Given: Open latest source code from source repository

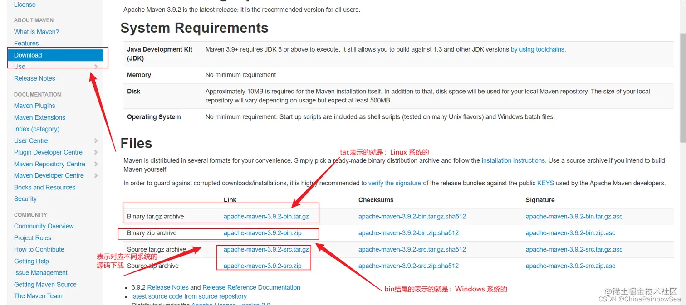Looking at the screenshot, I should 189,297.
